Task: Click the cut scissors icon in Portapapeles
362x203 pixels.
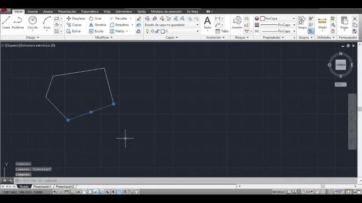Action: click(x=355, y=19)
